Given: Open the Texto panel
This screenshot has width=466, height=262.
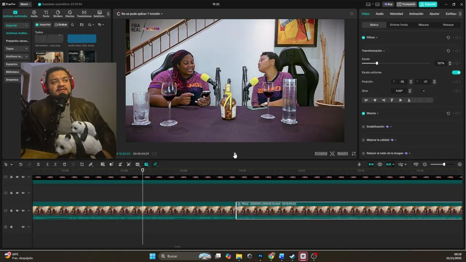Looking at the screenshot, I should coord(46,14).
